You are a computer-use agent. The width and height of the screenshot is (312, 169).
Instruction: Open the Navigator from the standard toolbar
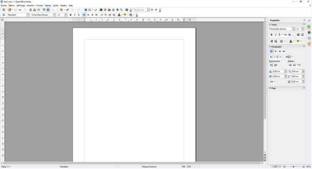click(105, 10)
